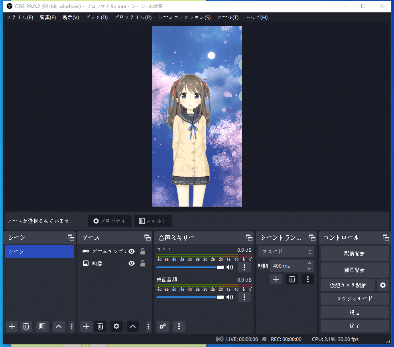Click the フィルタ button under preview
Image resolution: width=394 pixels, height=347 pixels.
tap(153, 221)
